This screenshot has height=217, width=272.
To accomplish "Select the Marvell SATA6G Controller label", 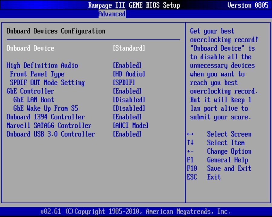I will tap(49, 125).
